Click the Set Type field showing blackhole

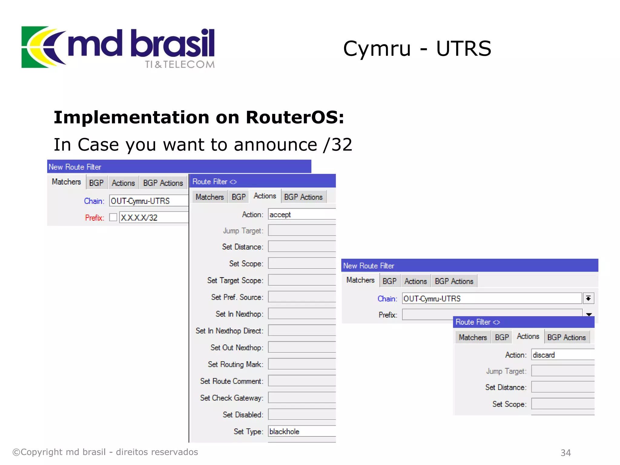tap(302, 431)
